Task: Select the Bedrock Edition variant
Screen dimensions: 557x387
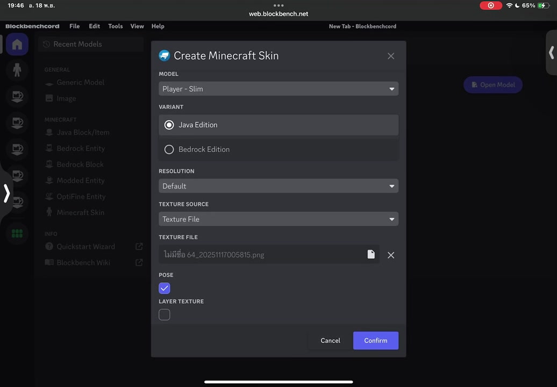Action: coord(278,149)
